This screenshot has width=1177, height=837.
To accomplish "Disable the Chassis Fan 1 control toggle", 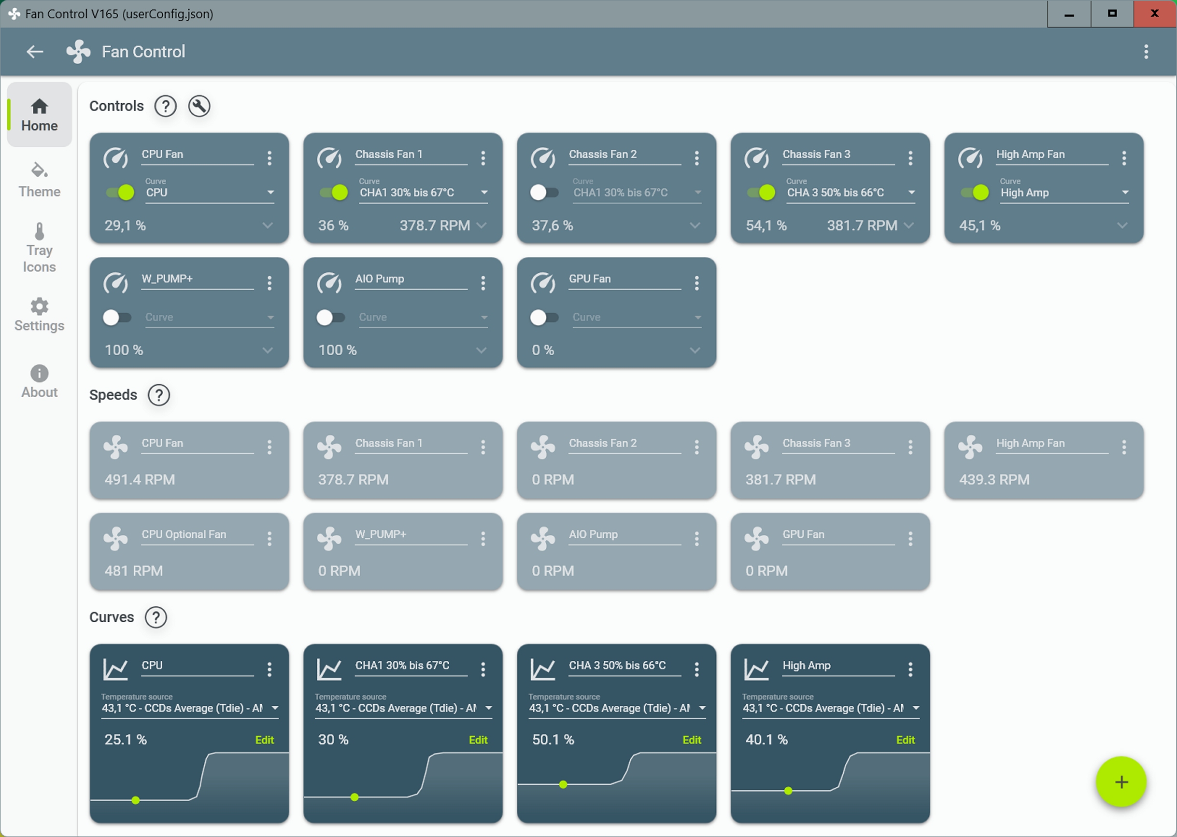I will click(334, 193).
